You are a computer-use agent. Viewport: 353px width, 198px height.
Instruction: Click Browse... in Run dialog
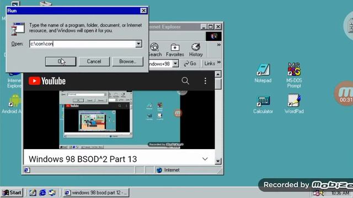point(127,62)
